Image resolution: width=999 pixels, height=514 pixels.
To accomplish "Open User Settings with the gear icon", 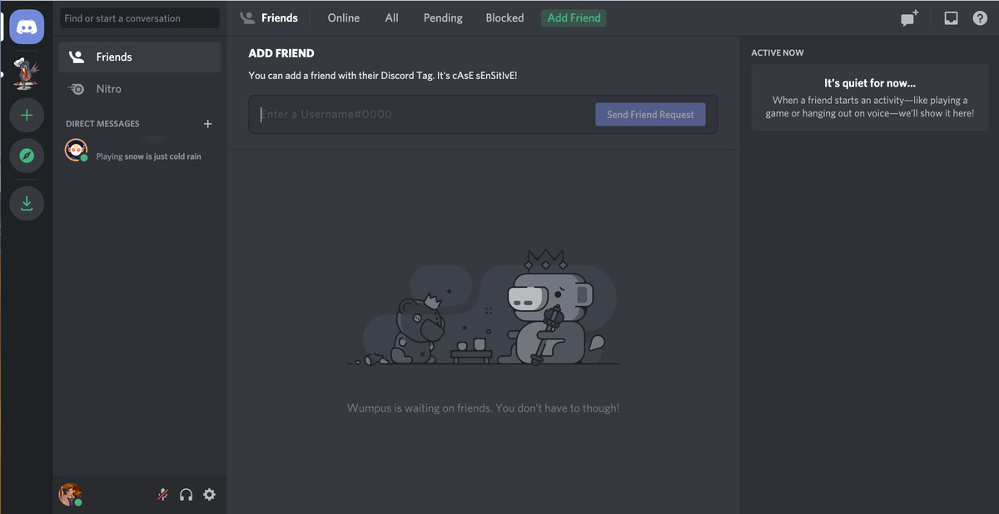I will point(209,494).
